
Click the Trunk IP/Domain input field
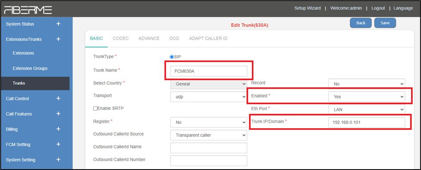pos(366,122)
